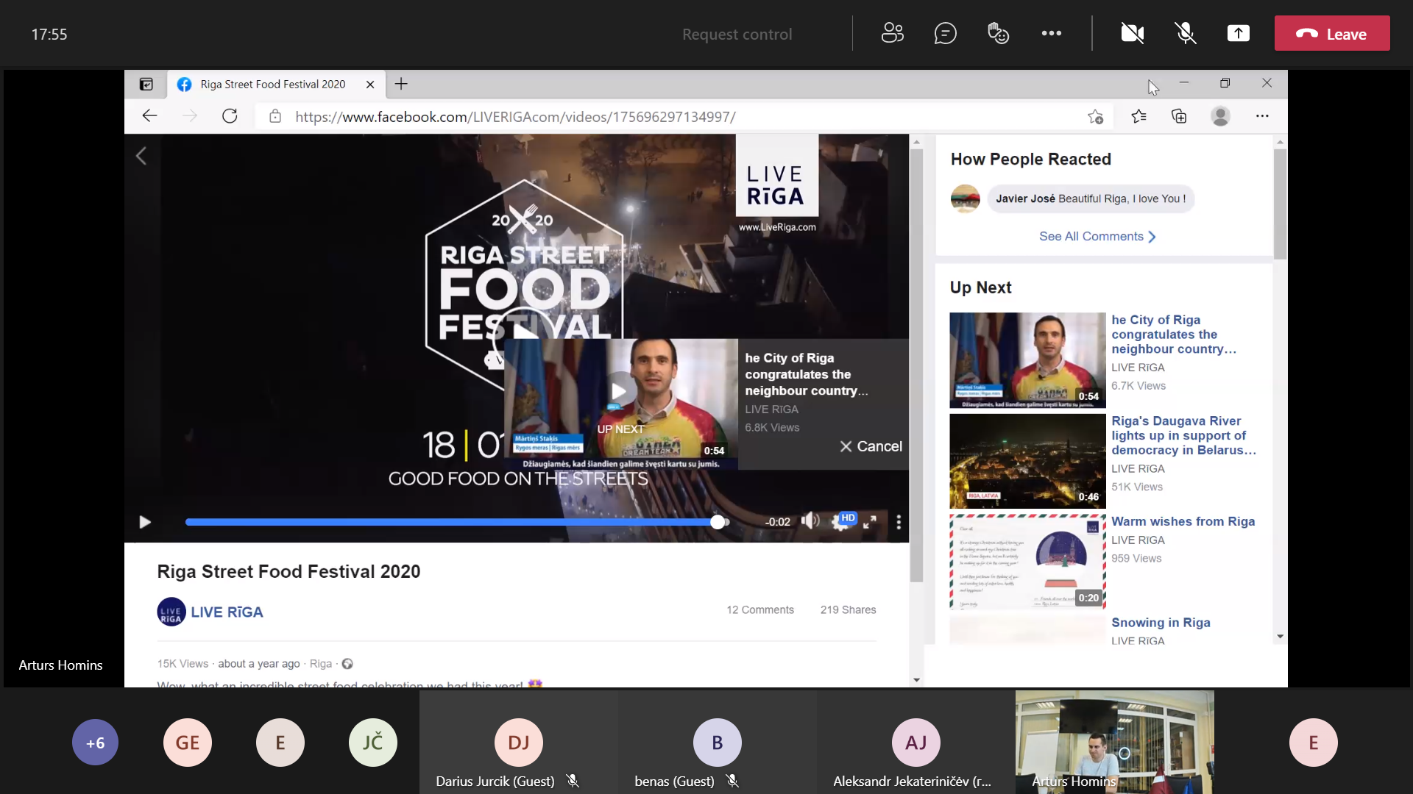Click the public audience globe icon
This screenshot has width=1413, height=794.
[347, 664]
